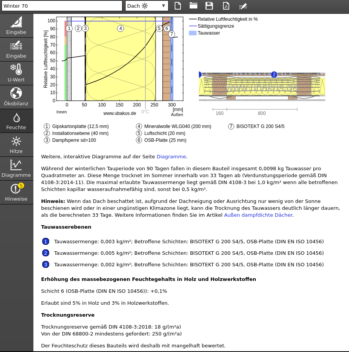Click the new document icon
The width and height of the screenshot is (349, 352).
[x=177, y=6]
